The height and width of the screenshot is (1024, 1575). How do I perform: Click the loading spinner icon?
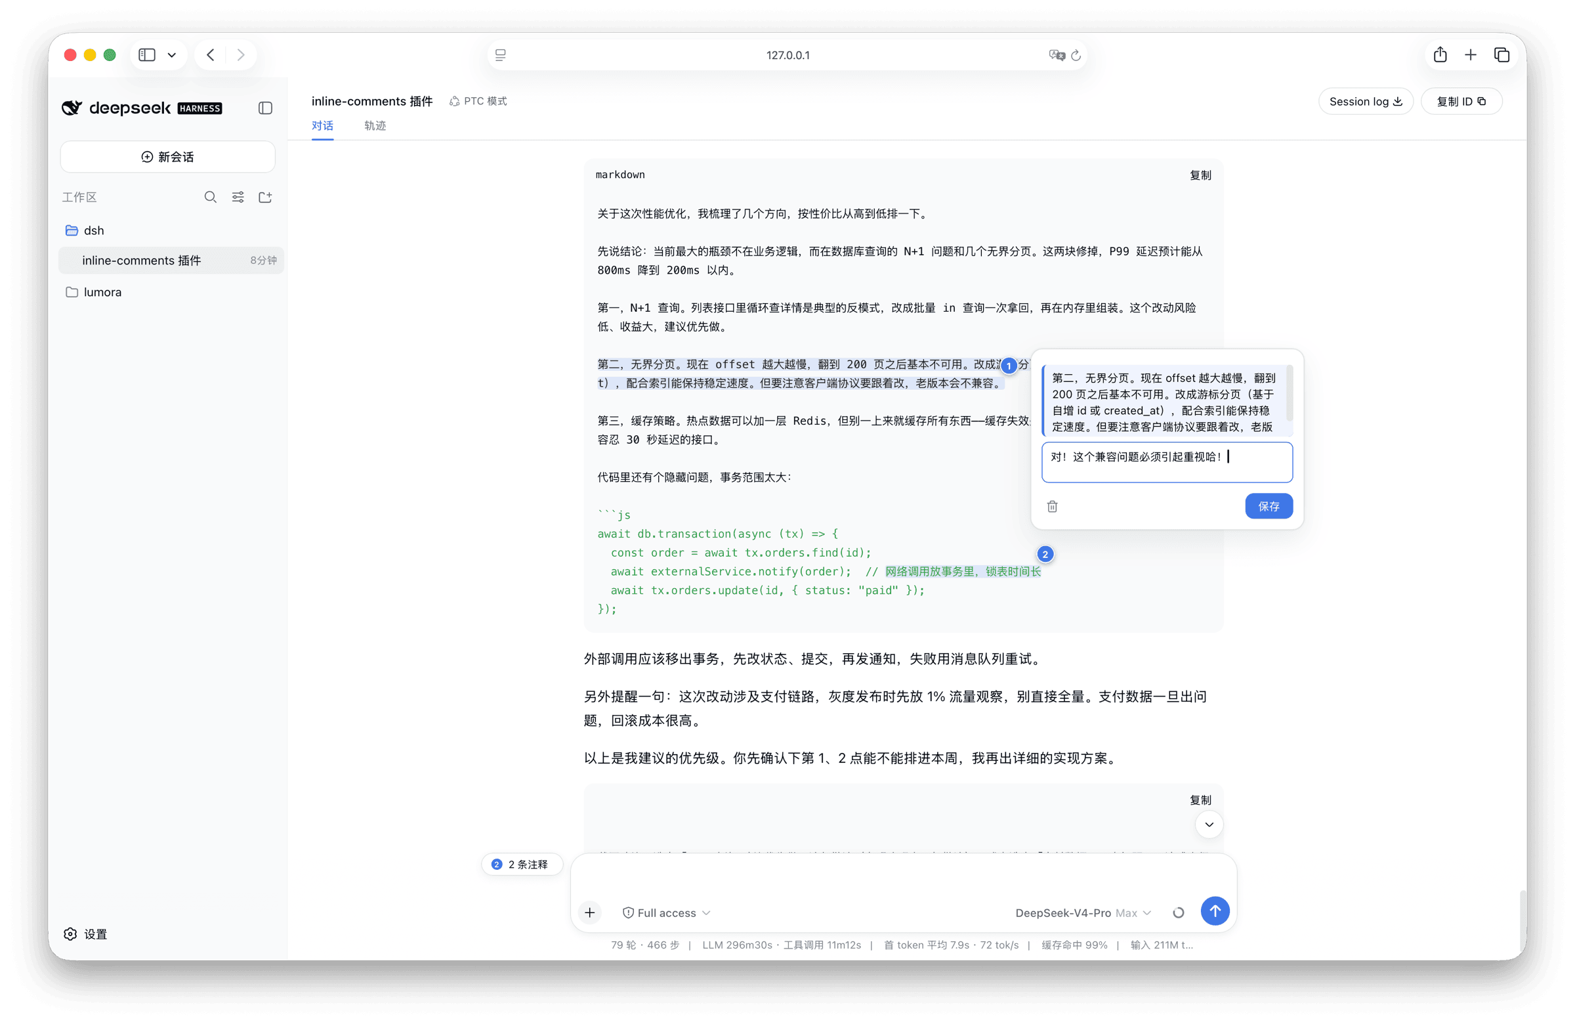[x=1179, y=913]
